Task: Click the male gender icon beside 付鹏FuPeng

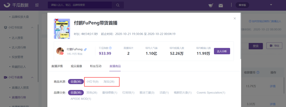Action: (x=85, y=49)
